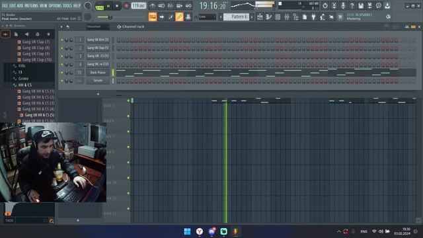Click the arrow right of Pattern 6
Viewport: 423px width, 238px height.
tap(252, 17)
